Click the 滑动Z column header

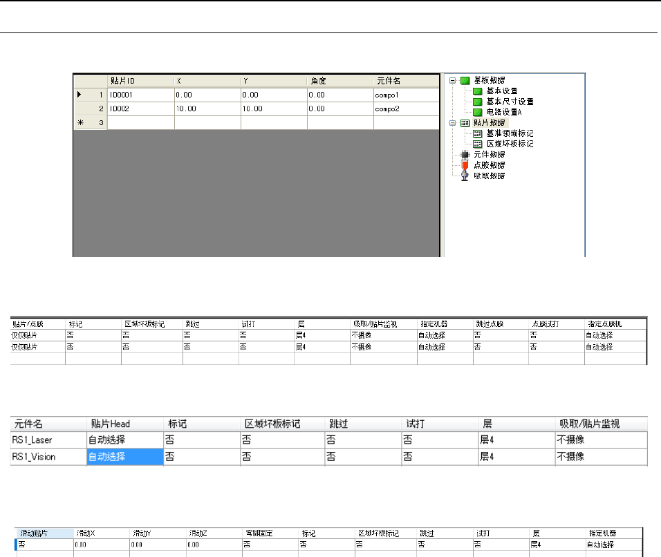pyautogui.click(x=214, y=534)
